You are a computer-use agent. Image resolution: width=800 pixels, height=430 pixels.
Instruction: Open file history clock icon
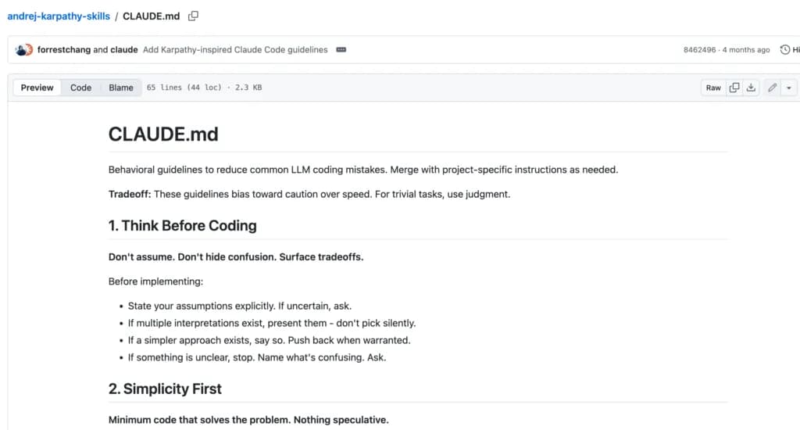coord(784,49)
